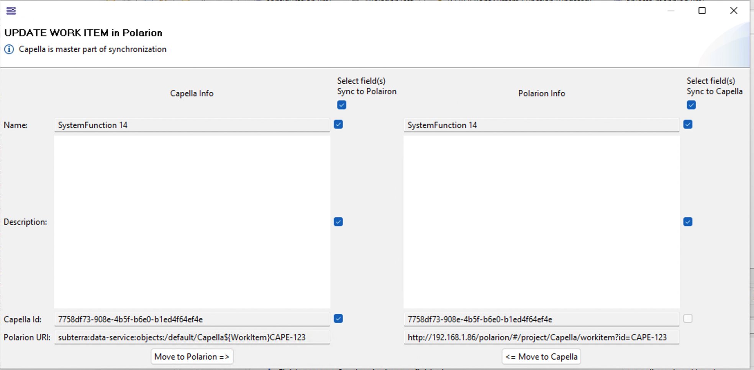The image size is (754, 370).
Task: Click the http Polarion URI field
Action: point(541,337)
